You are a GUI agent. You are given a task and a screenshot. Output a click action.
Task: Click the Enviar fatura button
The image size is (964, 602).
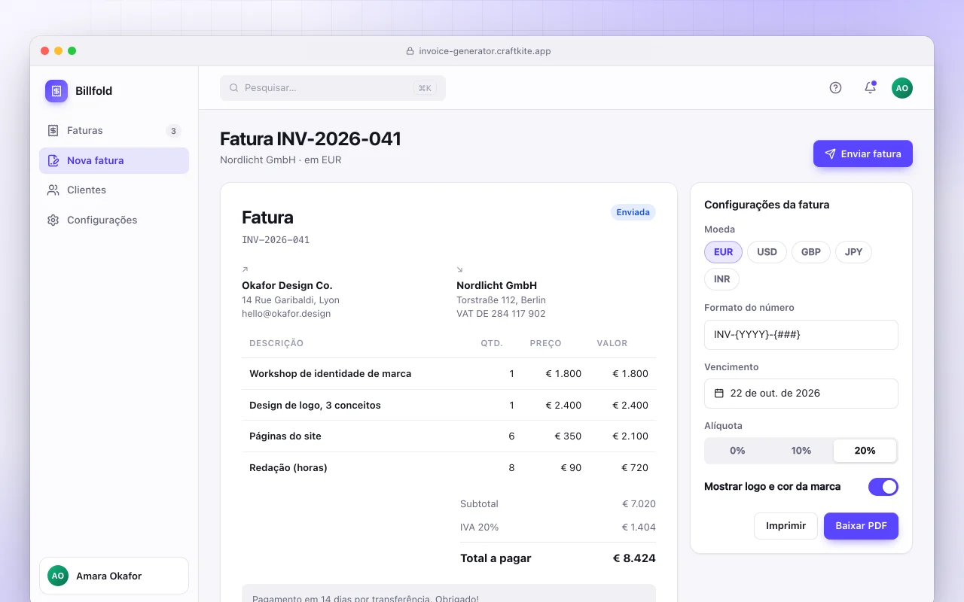[x=863, y=154]
